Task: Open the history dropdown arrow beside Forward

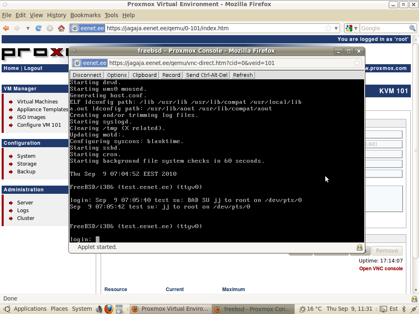Action: [28, 28]
